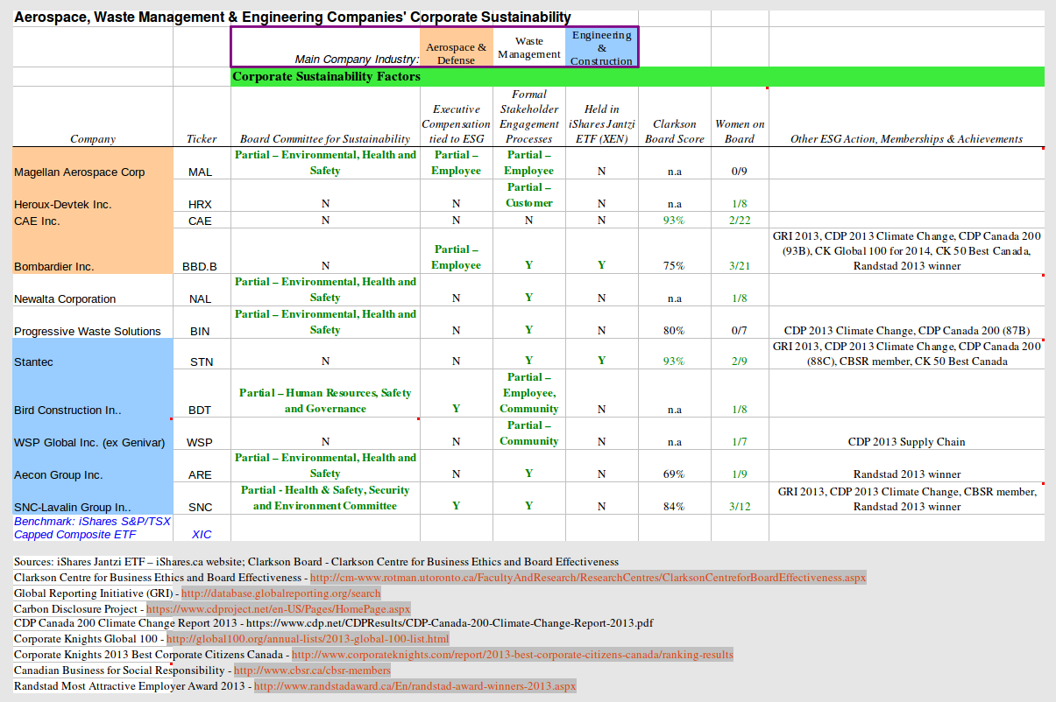The width and height of the screenshot is (1056, 702).
Task: Open the cbsr.ca members link
Action: pos(312,670)
